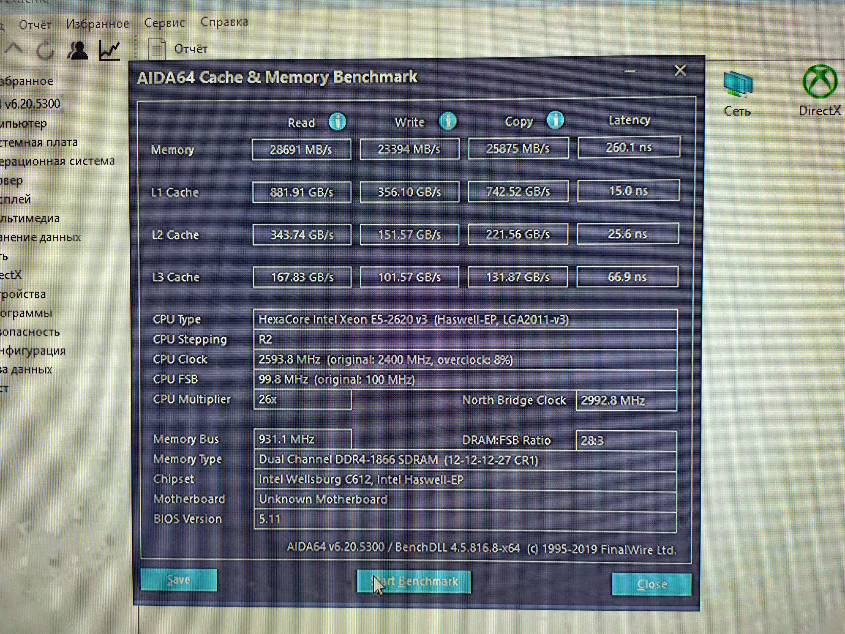The height and width of the screenshot is (634, 845).
Task: Click the report document toolbar icon
Action: (x=157, y=49)
